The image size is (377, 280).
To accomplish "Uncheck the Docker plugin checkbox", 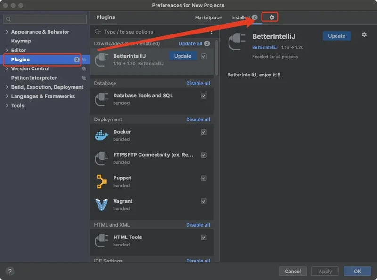I will point(204,132).
